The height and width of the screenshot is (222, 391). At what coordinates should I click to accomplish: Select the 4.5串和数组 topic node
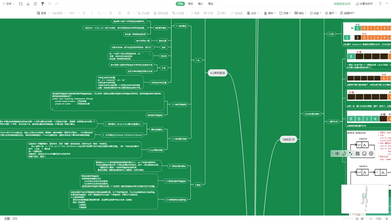tap(218, 73)
